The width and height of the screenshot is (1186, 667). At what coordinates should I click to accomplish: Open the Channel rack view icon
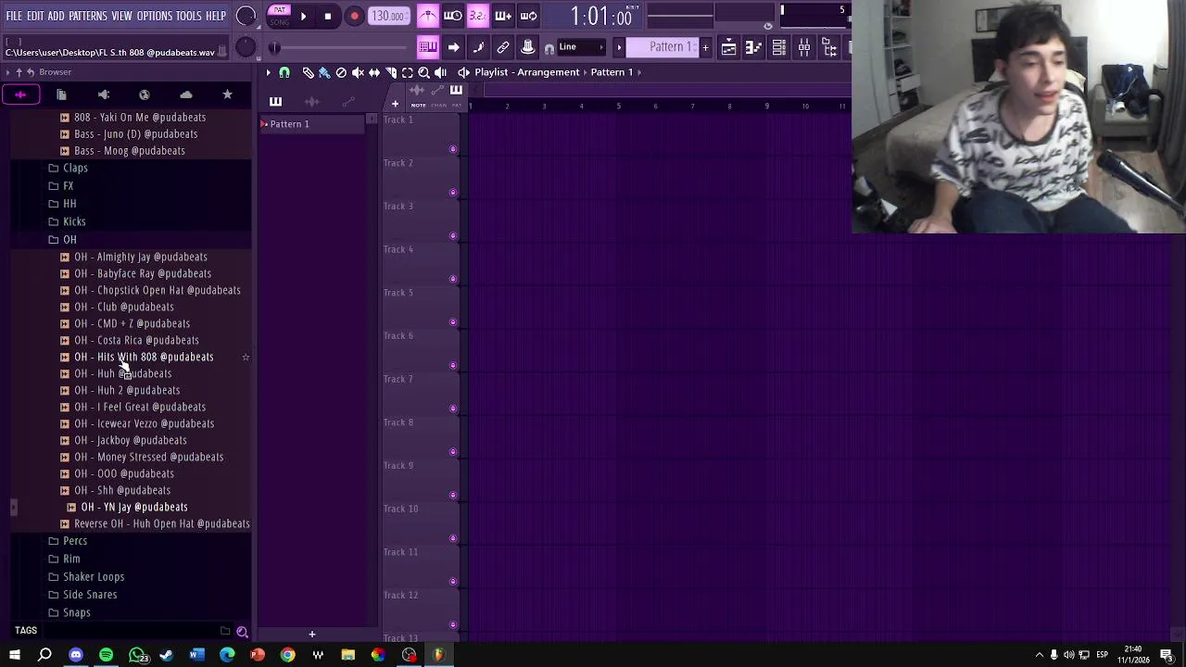point(778,47)
